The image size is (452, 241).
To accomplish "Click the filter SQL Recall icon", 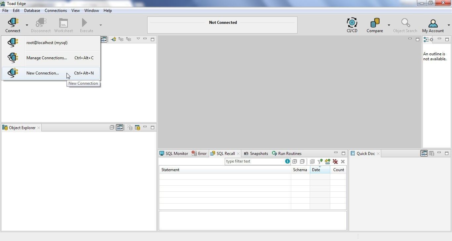I will click(x=320, y=162).
